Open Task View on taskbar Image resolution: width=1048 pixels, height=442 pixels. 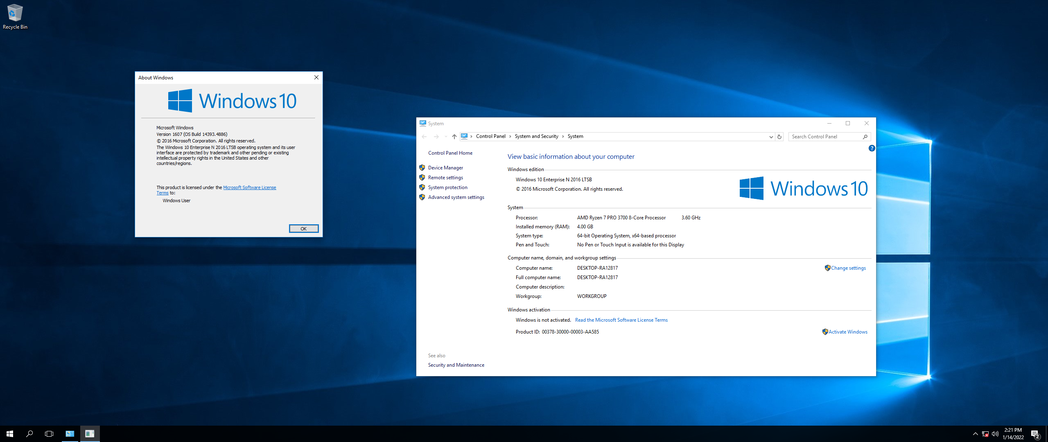49,434
